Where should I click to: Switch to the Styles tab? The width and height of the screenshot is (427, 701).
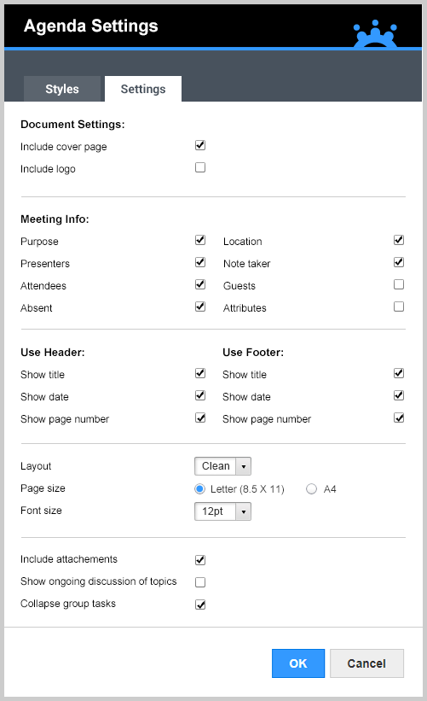coord(62,89)
